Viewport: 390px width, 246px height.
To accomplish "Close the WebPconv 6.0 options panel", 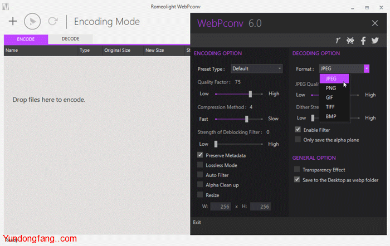I will (375, 23).
